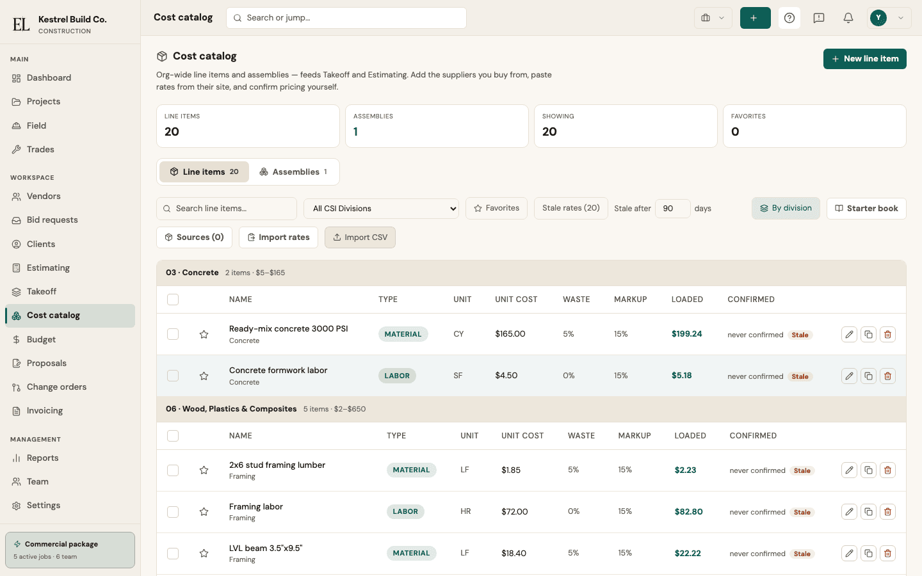Click the green plus quick-add button
The image size is (922, 576).
click(x=755, y=18)
